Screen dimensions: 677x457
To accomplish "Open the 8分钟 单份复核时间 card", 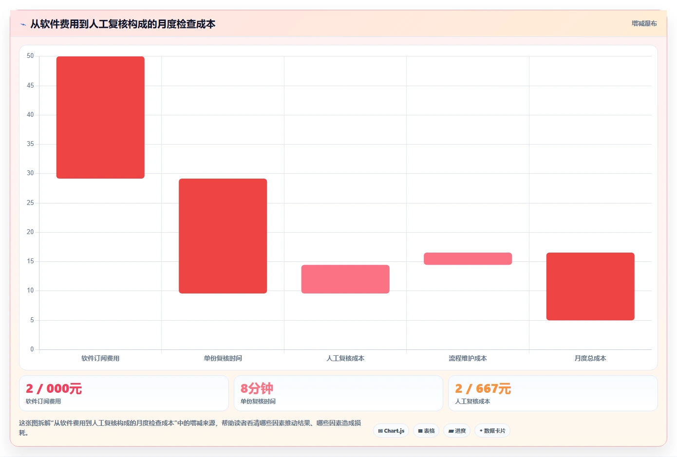I will pos(338,393).
